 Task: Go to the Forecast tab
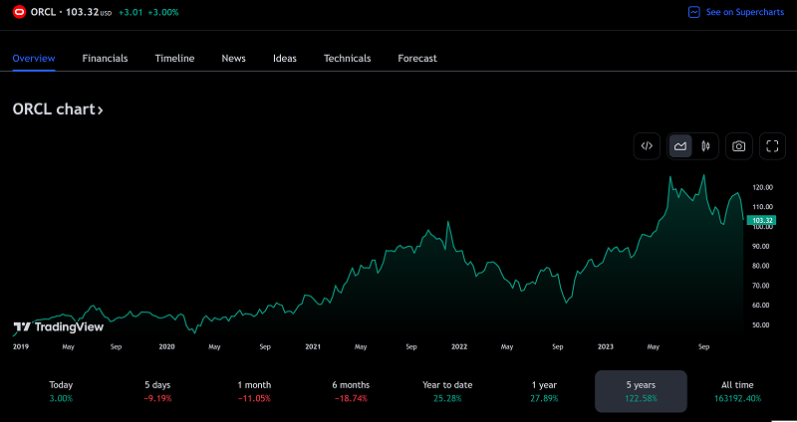coord(416,59)
